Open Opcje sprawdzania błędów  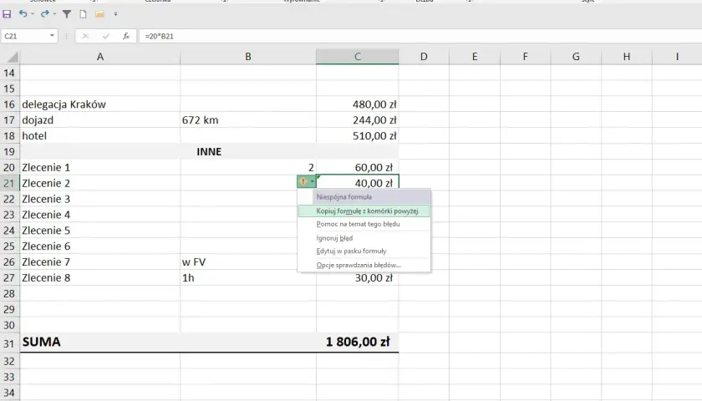tap(364, 265)
